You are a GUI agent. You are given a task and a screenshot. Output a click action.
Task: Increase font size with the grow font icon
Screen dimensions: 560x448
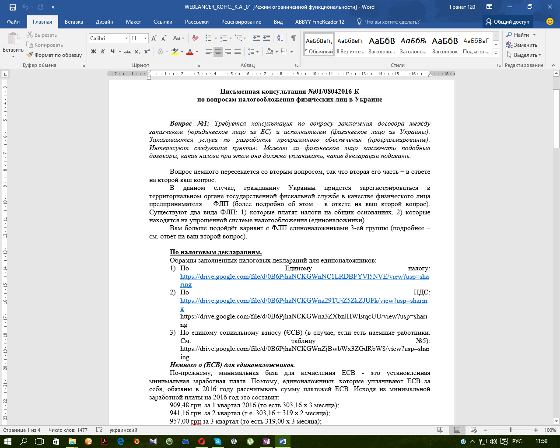point(154,38)
